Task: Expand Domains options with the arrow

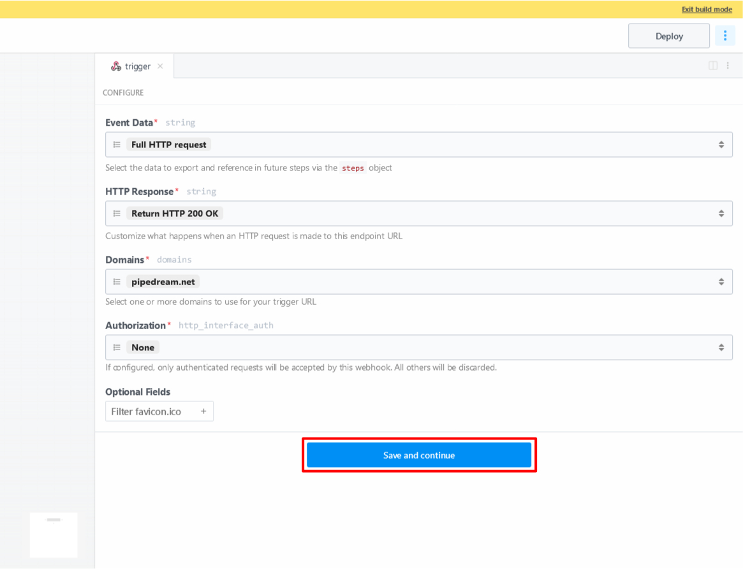Action: point(721,281)
